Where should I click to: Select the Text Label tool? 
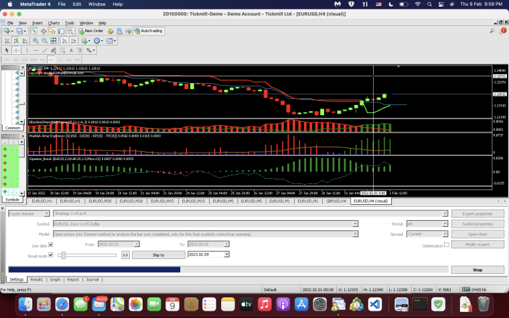pos(80,50)
